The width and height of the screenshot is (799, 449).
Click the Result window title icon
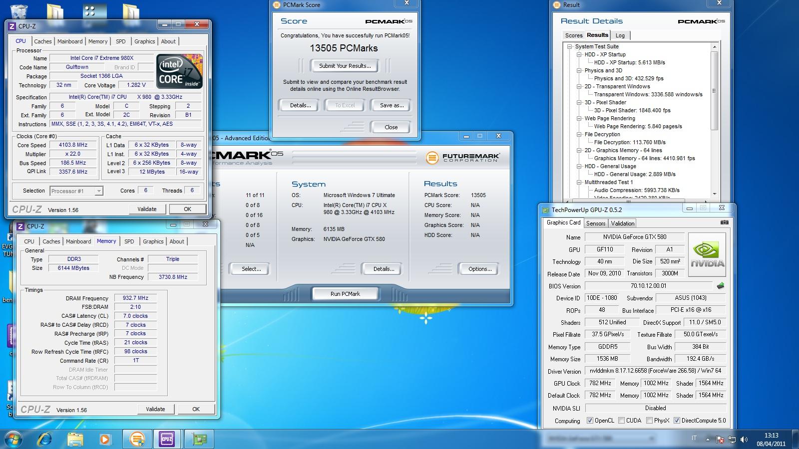pos(558,5)
